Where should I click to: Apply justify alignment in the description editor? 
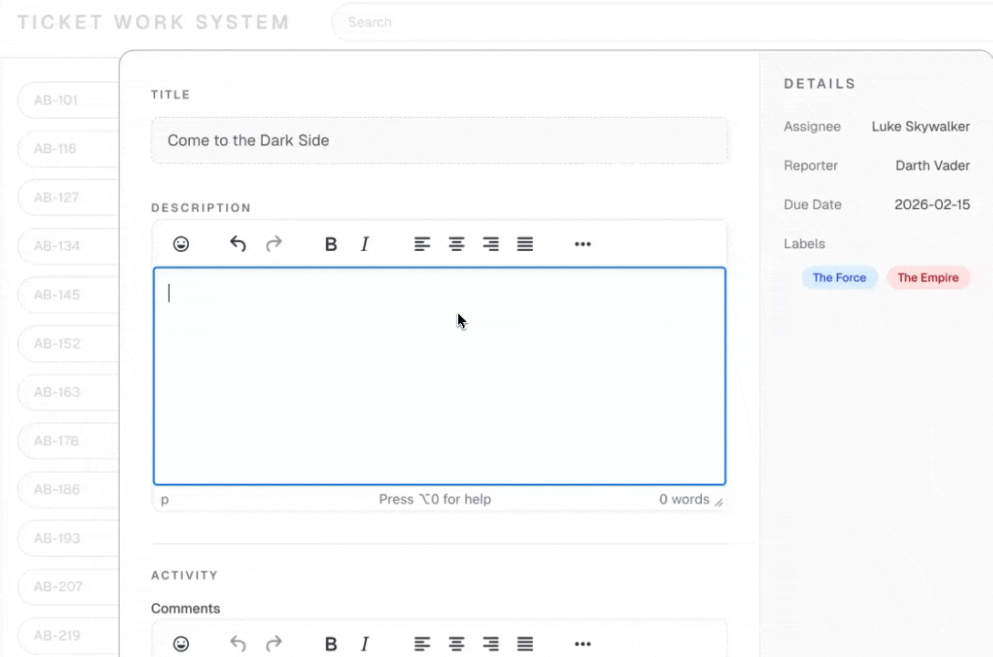(525, 244)
